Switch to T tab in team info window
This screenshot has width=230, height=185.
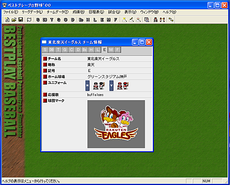pos(58,50)
